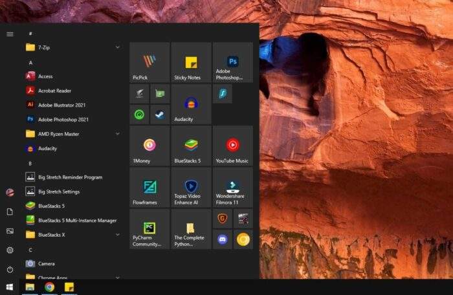
Task: Open the Power options button
Action: point(10,270)
